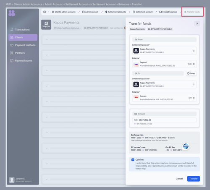Go to Settlement accounts breadcrumb
Image resolution: width=210 pixels, height=190 pixels.
pyautogui.click(x=115, y=12)
